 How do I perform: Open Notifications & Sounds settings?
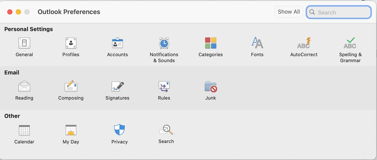coord(164,44)
